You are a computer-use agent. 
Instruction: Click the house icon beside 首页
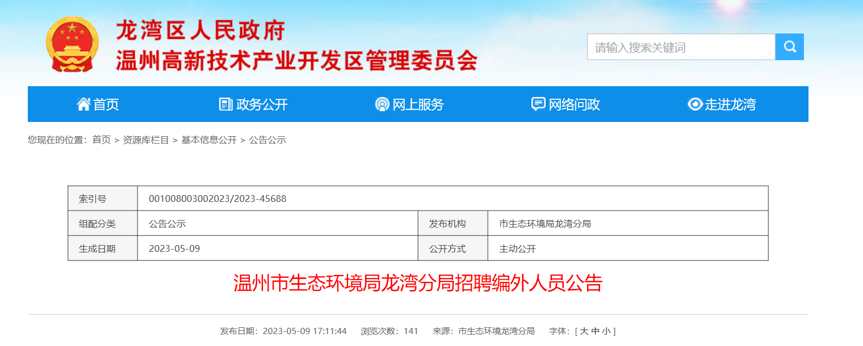[83, 104]
